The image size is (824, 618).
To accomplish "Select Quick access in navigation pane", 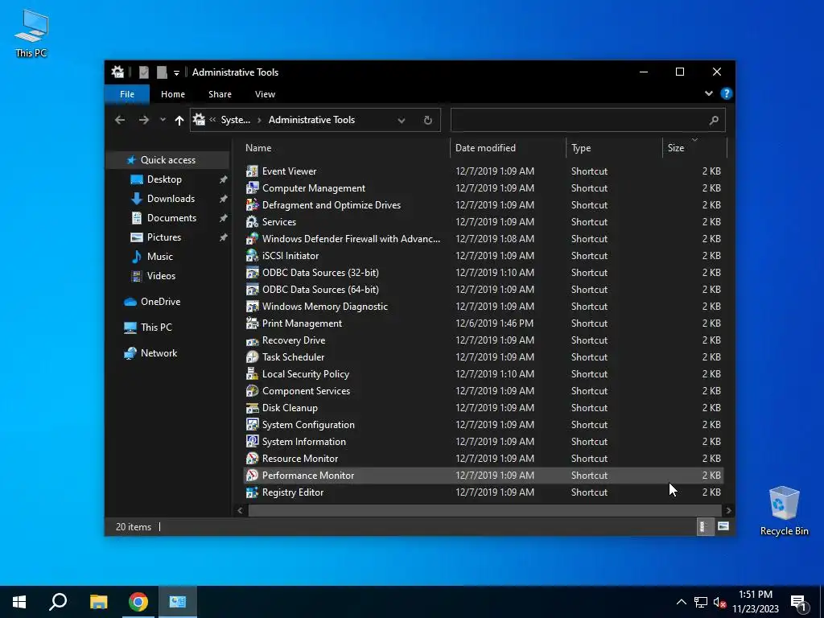I will [167, 160].
